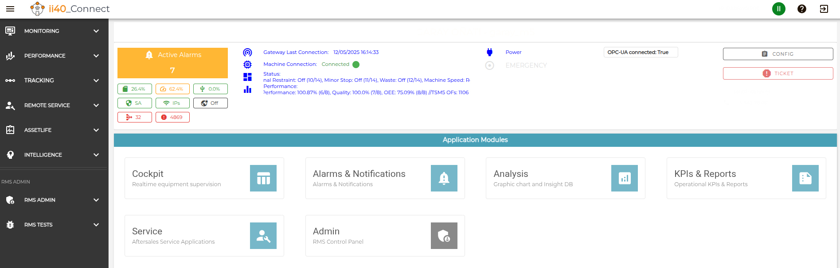Open the hamburger navigation menu

tap(10, 9)
